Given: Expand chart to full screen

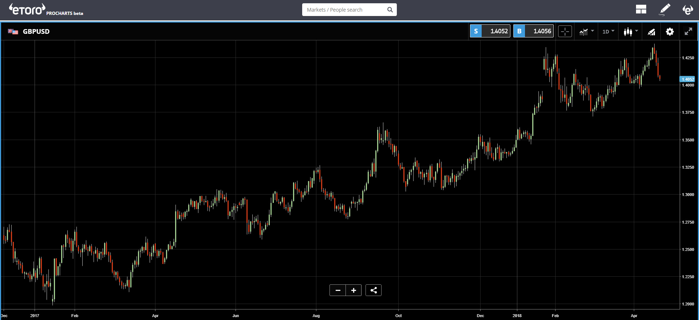Looking at the screenshot, I should point(688,32).
